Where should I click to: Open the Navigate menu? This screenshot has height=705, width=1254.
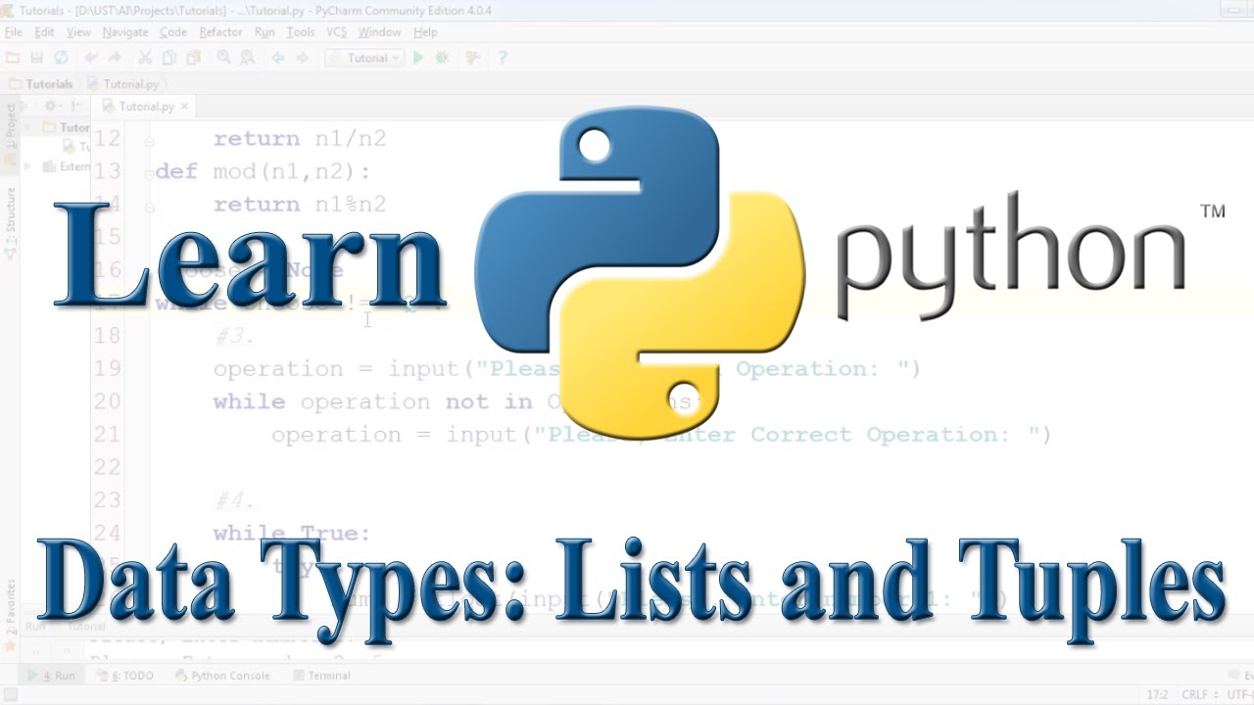pos(125,32)
